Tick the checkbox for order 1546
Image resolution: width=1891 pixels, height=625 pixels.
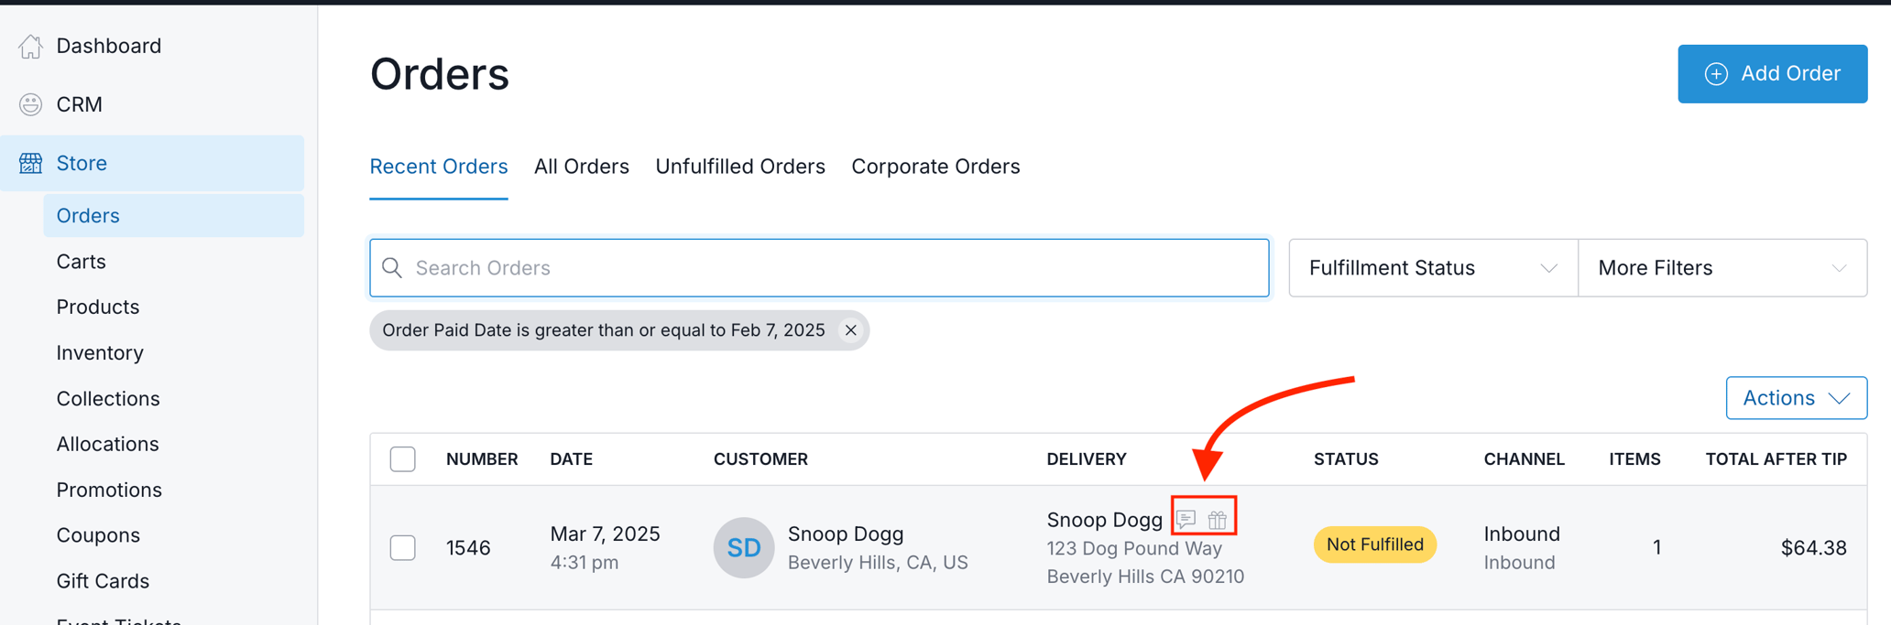[x=403, y=547]
